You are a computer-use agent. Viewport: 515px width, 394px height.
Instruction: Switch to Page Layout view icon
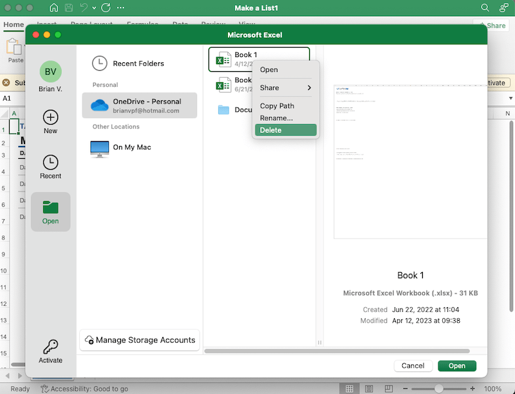pyautogui.click(x=369, y=389)
